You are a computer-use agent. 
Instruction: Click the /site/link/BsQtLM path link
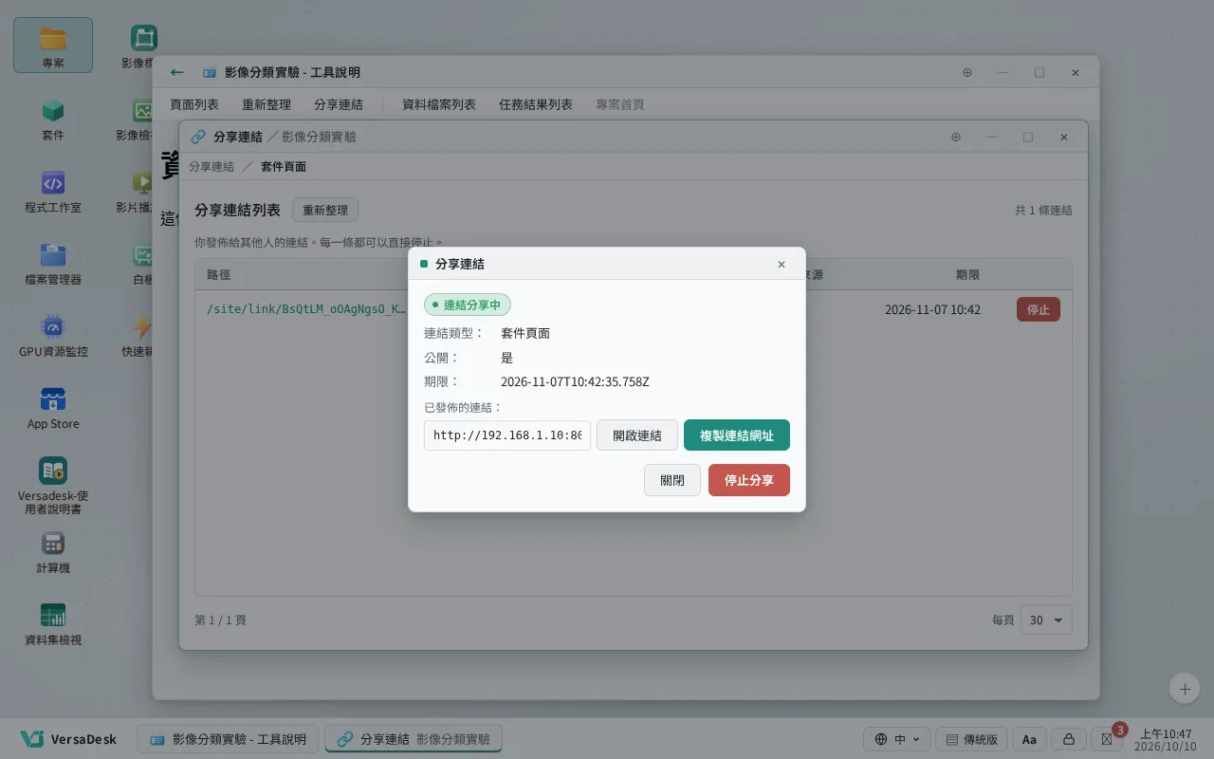pyautogui.click(x=306, y=309)
